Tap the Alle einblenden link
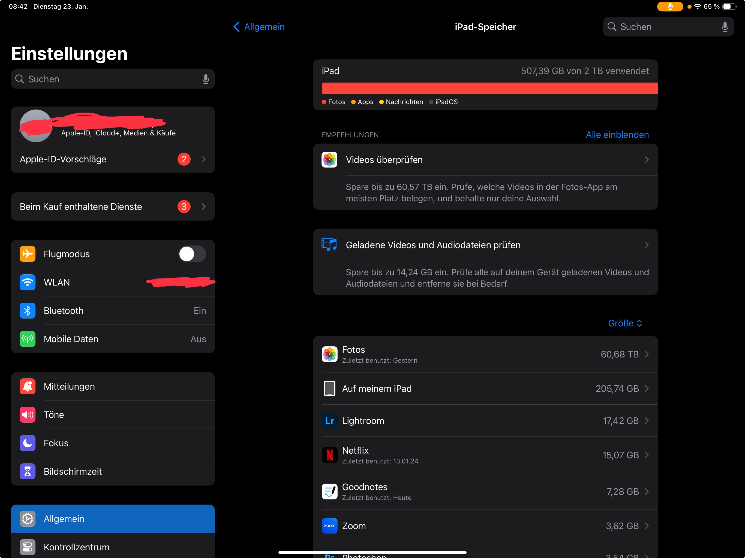The width and height of the screenshot is (745, 558). [x=617, y=135]
